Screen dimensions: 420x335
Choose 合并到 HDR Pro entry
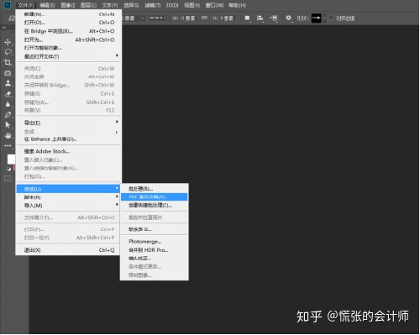click(x=155, y=250)
